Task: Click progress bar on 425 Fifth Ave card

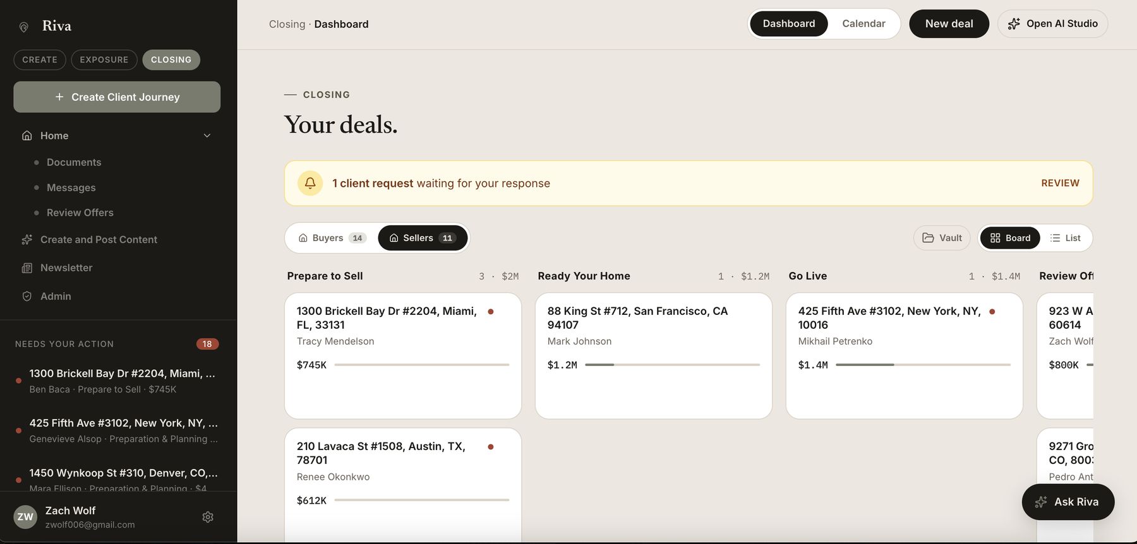Action: (x=923, y=365)
